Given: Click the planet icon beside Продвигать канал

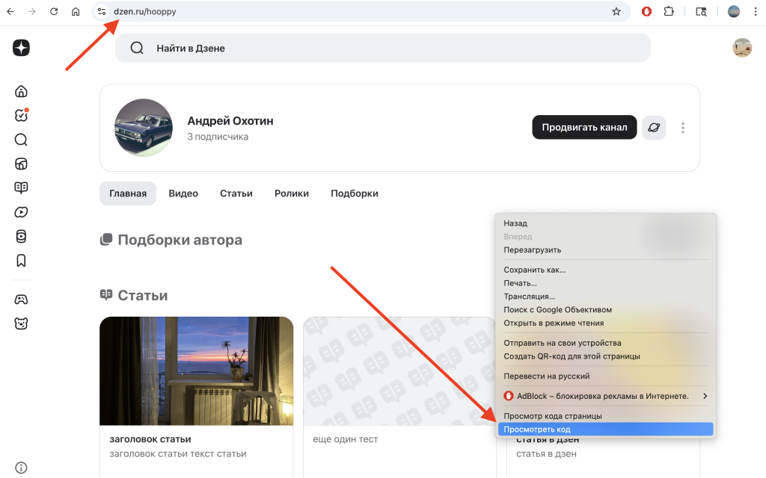Looking at the screenshot, I should tap(654, 128).
